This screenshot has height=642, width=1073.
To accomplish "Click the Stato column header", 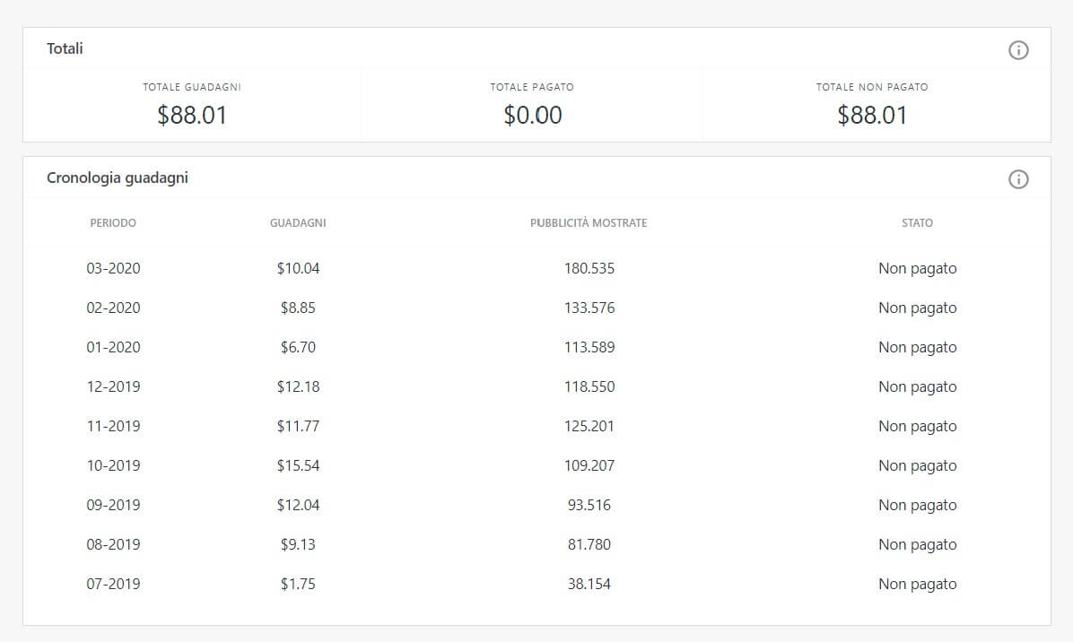I will [917, 222].
